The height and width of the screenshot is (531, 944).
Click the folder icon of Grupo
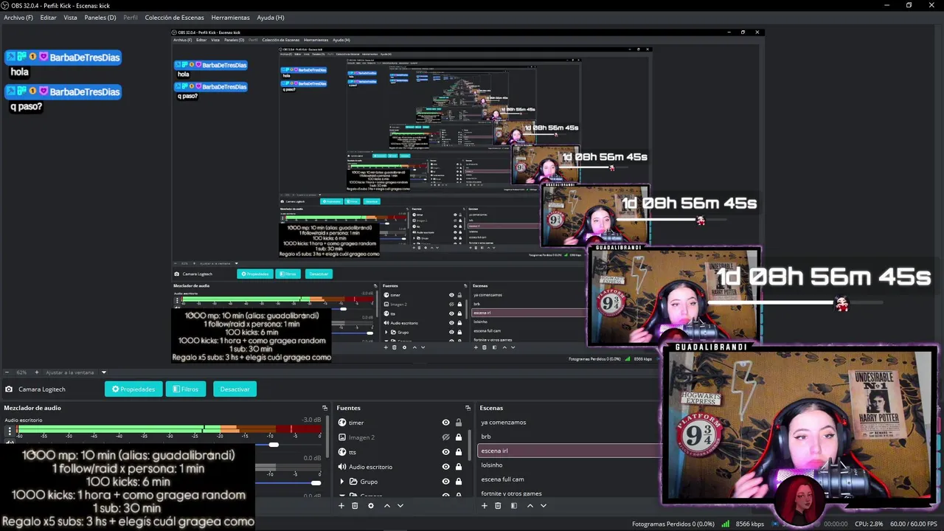pyautogui.click(x=353, y=482)
